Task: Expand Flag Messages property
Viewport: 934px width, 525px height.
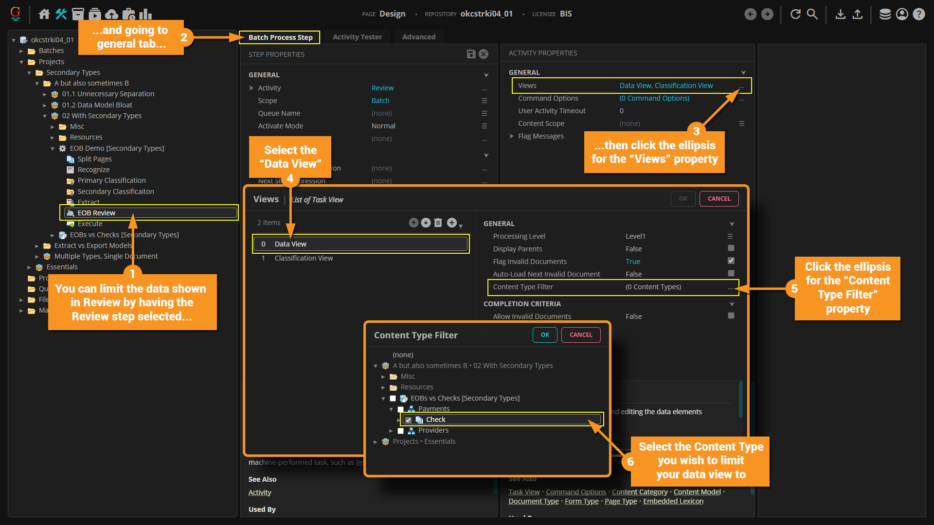Action: tap(511, 136)
